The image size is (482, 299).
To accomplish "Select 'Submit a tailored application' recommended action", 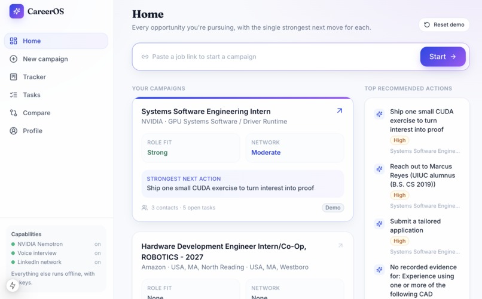I will [417, 236].
